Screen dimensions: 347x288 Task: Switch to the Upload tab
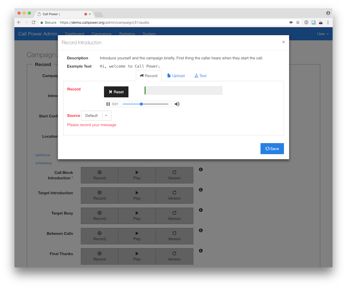coord(176,76)
